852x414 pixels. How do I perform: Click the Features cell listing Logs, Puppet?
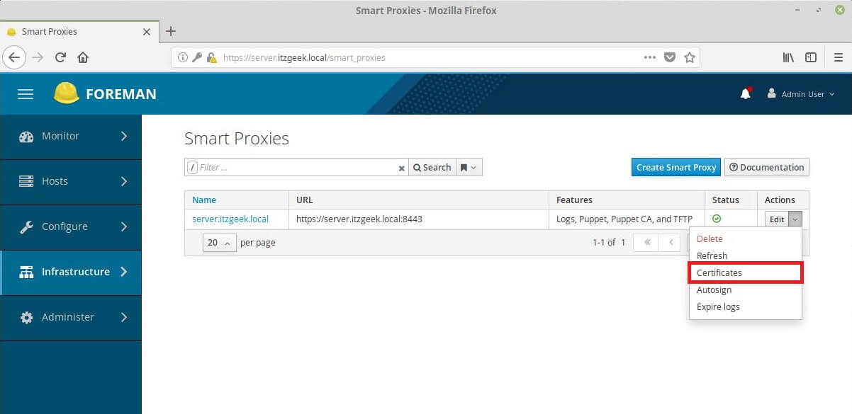pos(627,219)
